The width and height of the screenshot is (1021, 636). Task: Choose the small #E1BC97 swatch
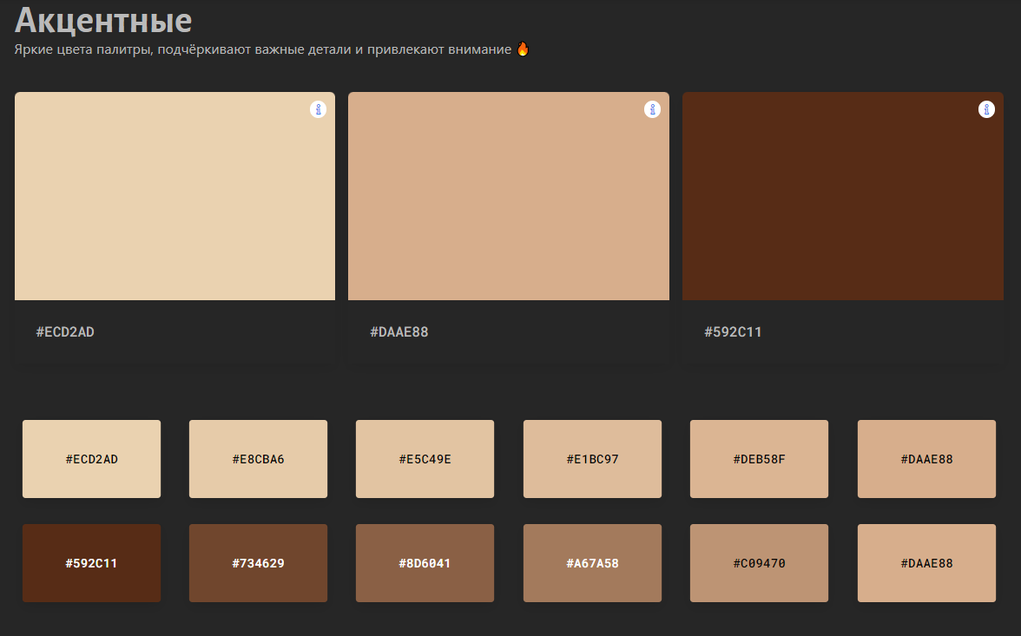(x=592, y=459)
